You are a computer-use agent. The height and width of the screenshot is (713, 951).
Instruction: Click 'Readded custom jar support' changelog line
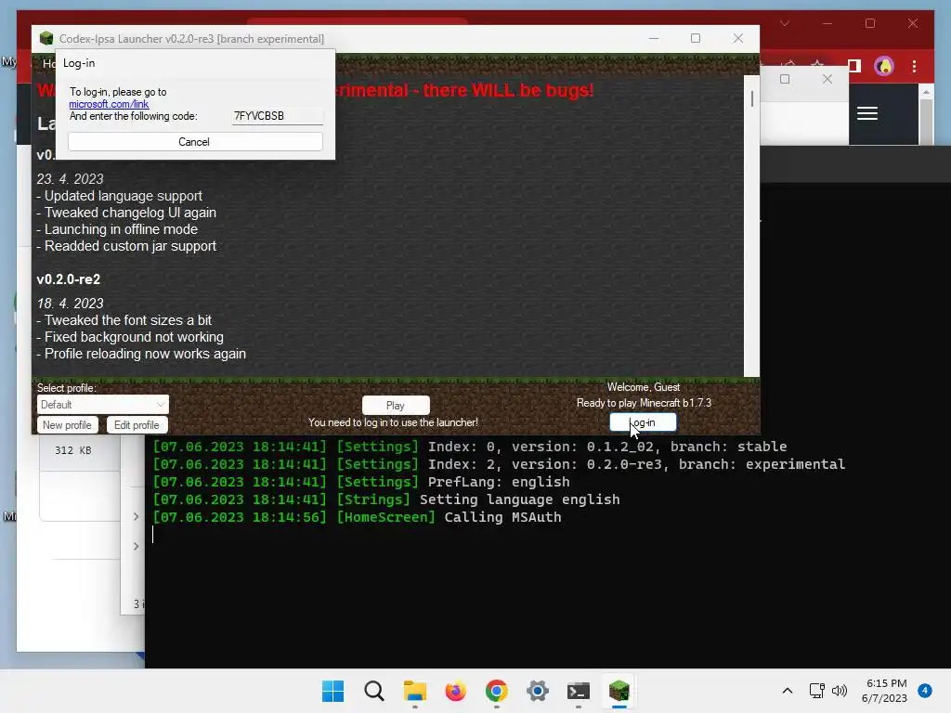click(126, 246)
